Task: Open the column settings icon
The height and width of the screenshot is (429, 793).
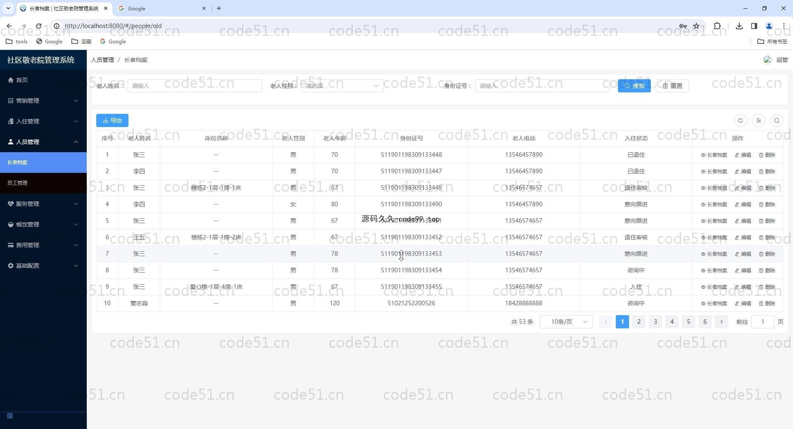Action: click(x=759, y=120)
